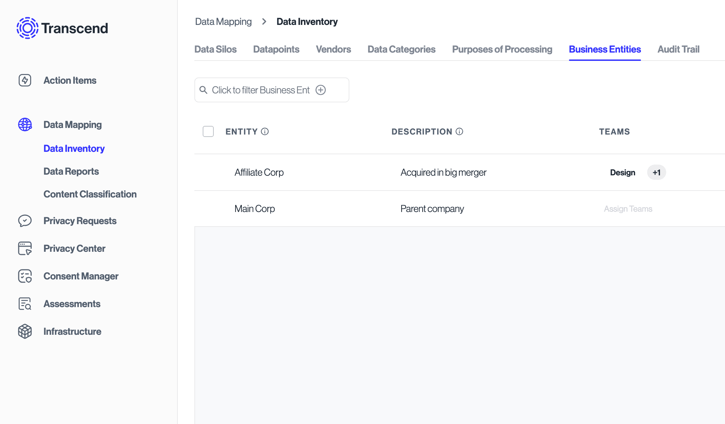The height and width of the screenshot is (424, 725).
Task: Click Data Mapping breadcrumb link
Action: tap(223, 21)
